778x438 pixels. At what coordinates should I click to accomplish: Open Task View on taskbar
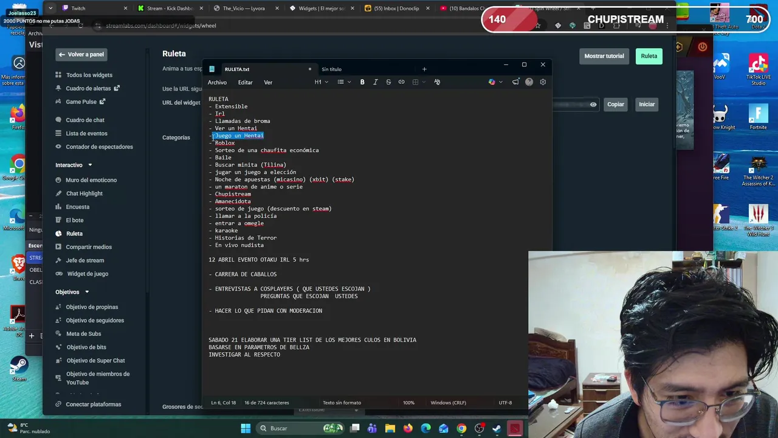(355, 428)
